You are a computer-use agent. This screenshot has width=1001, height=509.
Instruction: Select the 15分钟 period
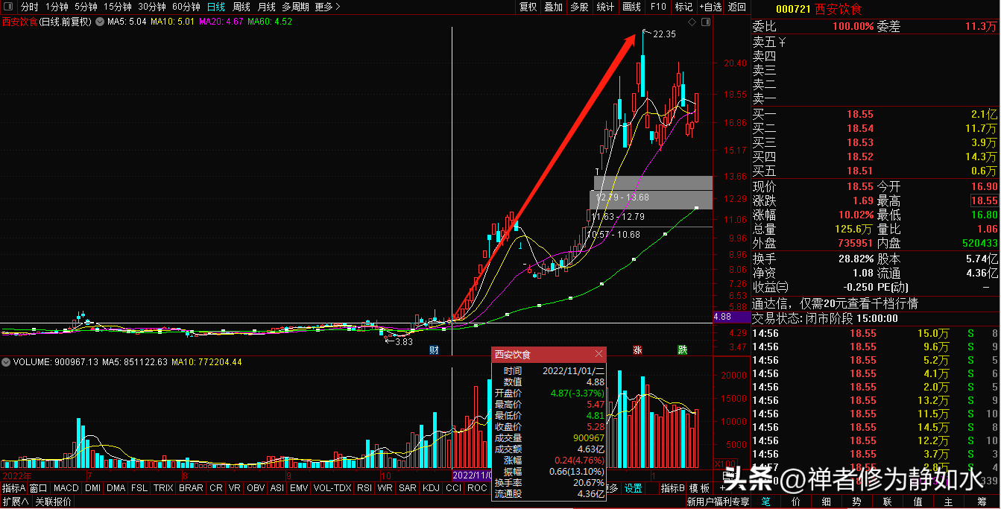(117, 7)
